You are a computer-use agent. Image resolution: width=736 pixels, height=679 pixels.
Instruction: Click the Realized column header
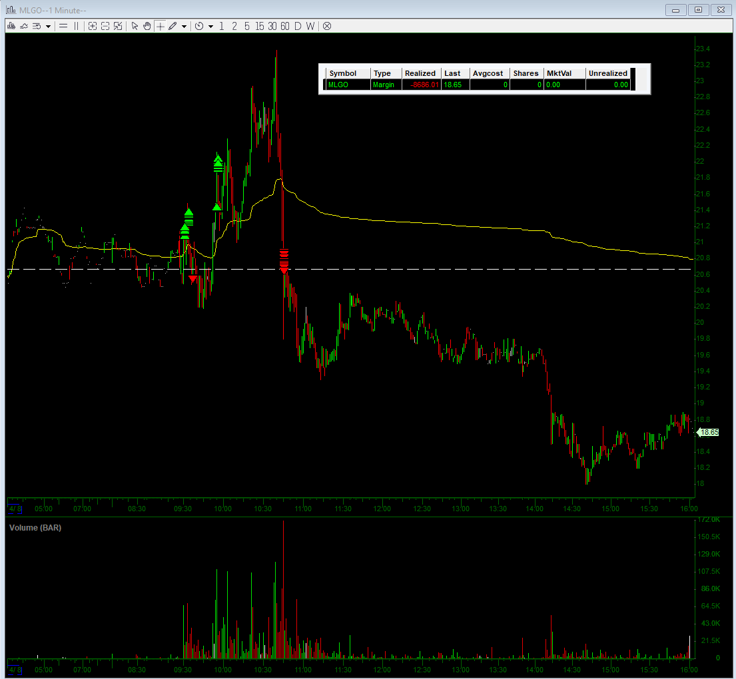point(420,73)
